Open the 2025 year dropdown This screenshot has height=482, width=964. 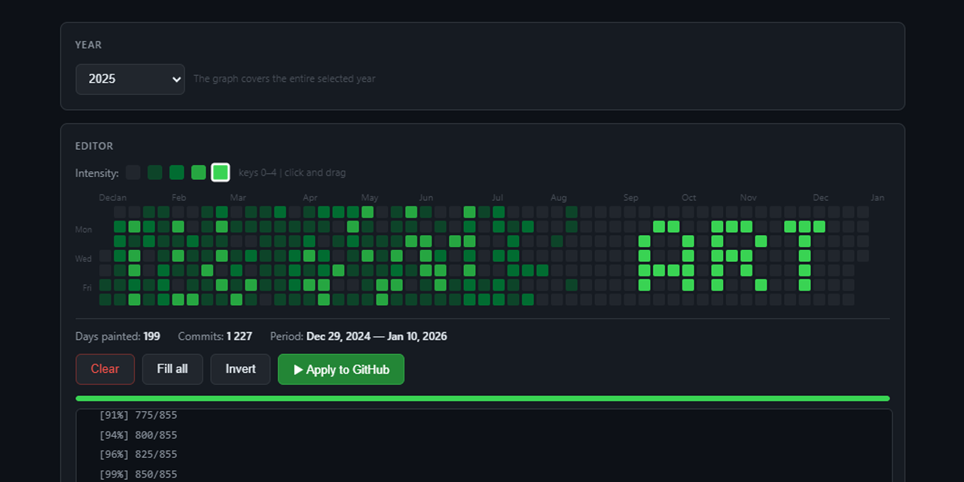pyautogui.click(x=130, y=79)
